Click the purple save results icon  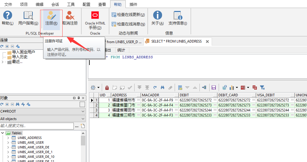click(x=214, y=88)
